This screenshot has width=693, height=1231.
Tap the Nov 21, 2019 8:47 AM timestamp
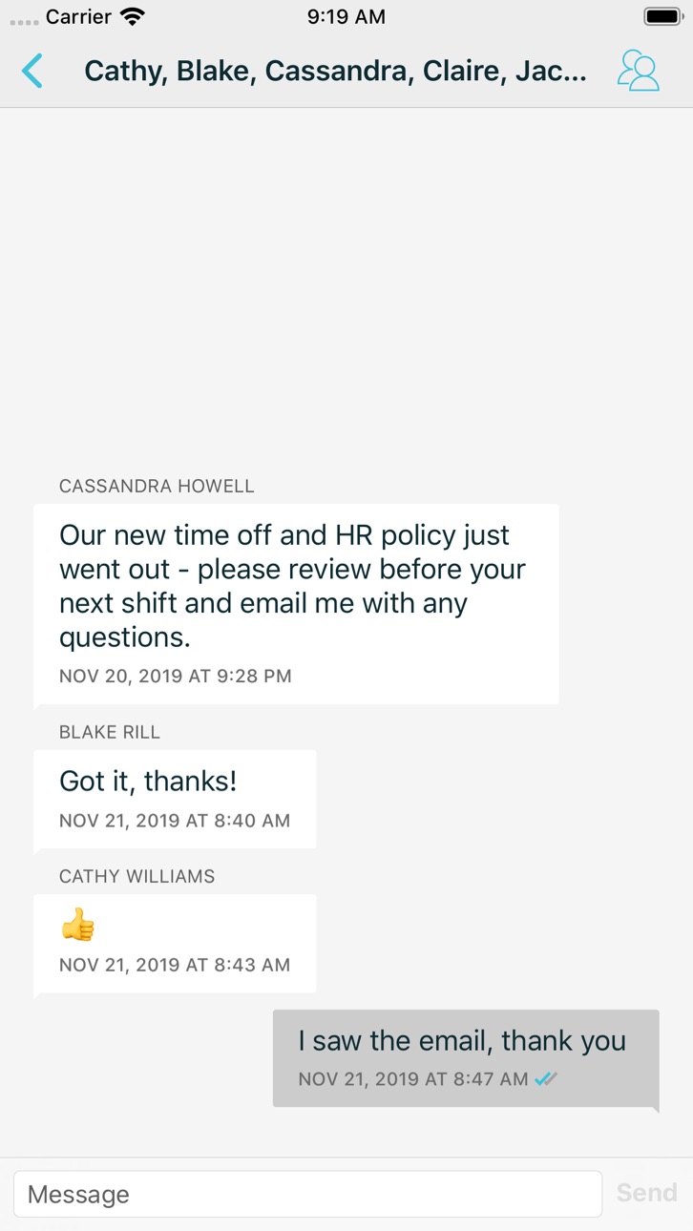[x=413, y=1079]
